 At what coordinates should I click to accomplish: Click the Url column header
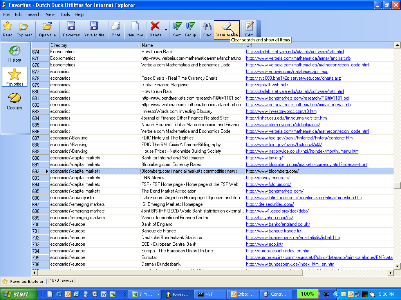tap(319, 45)
